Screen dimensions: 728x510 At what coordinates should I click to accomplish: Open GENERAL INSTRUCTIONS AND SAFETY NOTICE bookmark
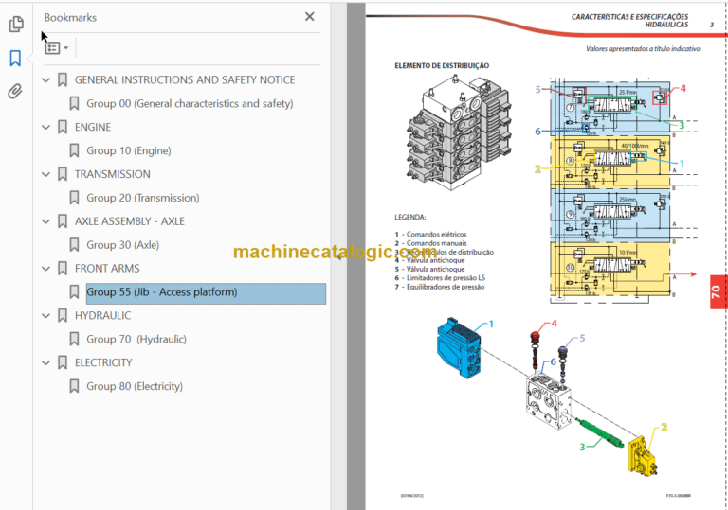point(185,80)
